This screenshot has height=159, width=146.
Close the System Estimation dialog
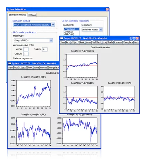(x=107, y=9)
